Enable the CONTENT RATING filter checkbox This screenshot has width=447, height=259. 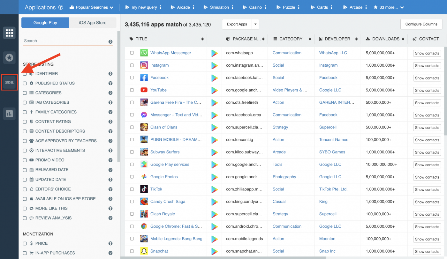point(25,122)
